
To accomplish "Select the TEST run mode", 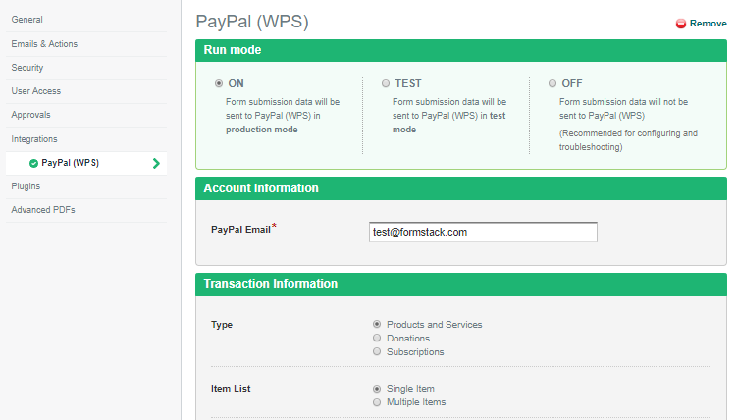I will point(386,83).
